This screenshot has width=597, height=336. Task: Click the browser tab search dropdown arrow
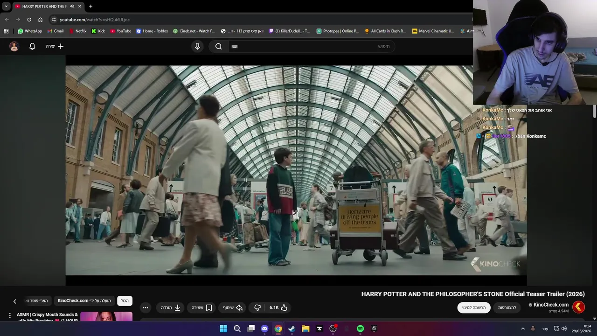click(6, 6)
